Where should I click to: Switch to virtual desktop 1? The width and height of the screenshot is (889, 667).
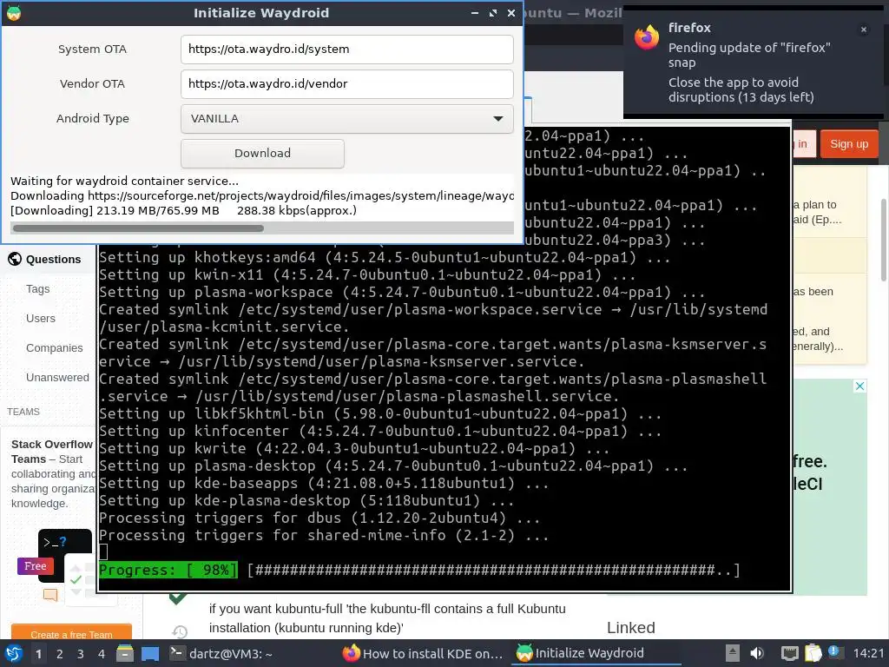pos(38,654)
